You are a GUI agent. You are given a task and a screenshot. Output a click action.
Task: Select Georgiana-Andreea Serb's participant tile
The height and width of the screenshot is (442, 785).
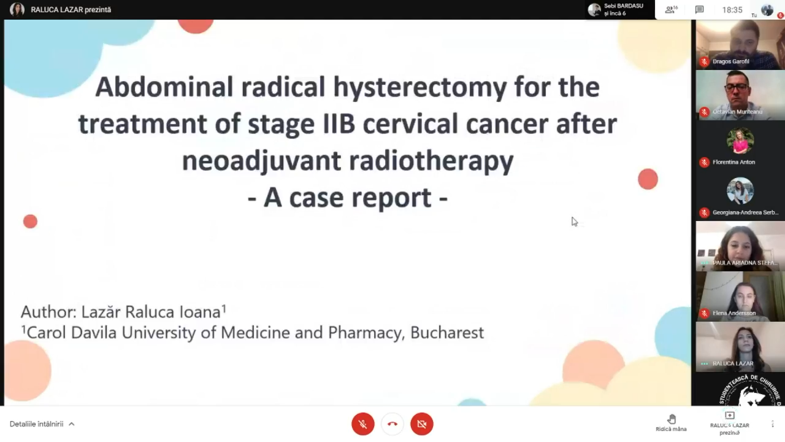pyautogui.click(x=740, y=195)
